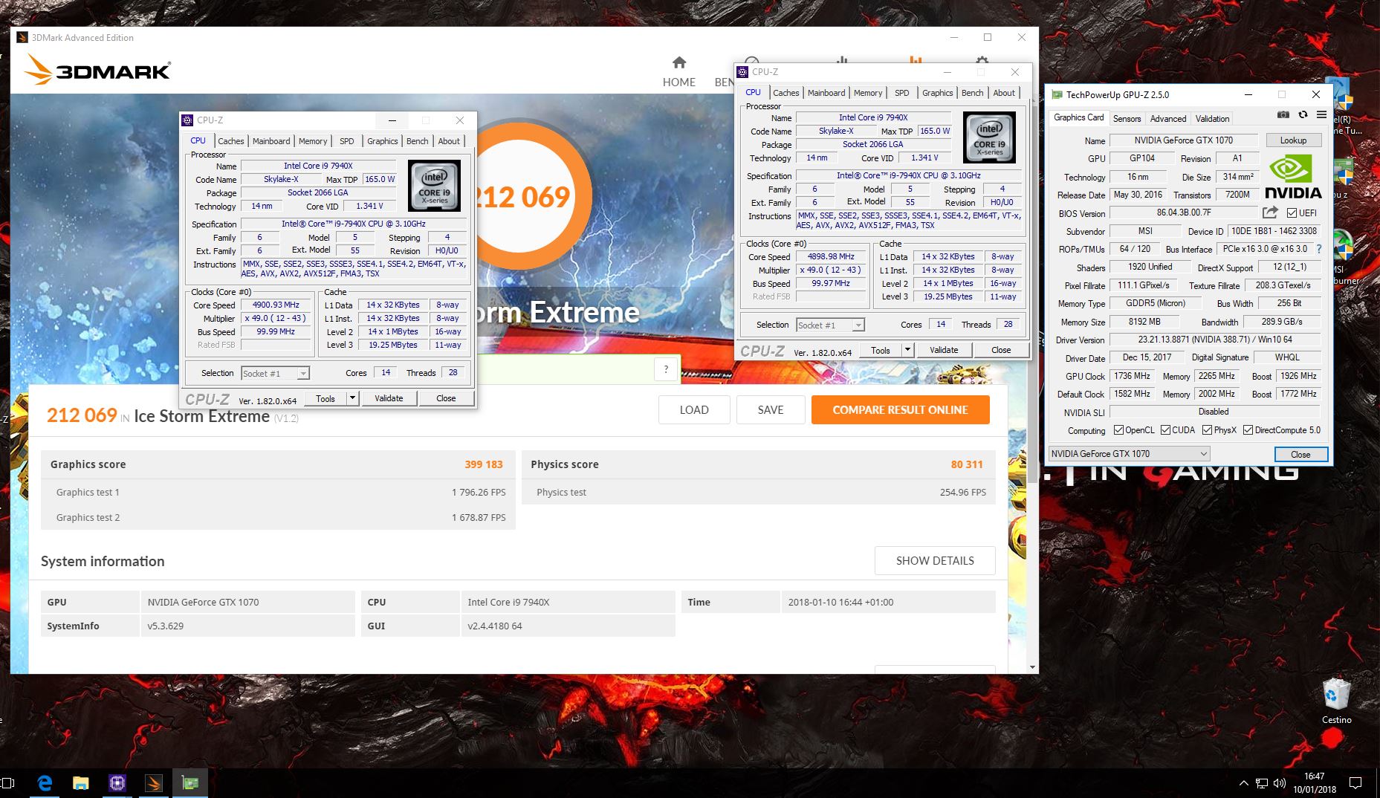Click the Close button at GPU-Z bottom
This screenshot has width=1380, height=798.
coord(1300,454)
